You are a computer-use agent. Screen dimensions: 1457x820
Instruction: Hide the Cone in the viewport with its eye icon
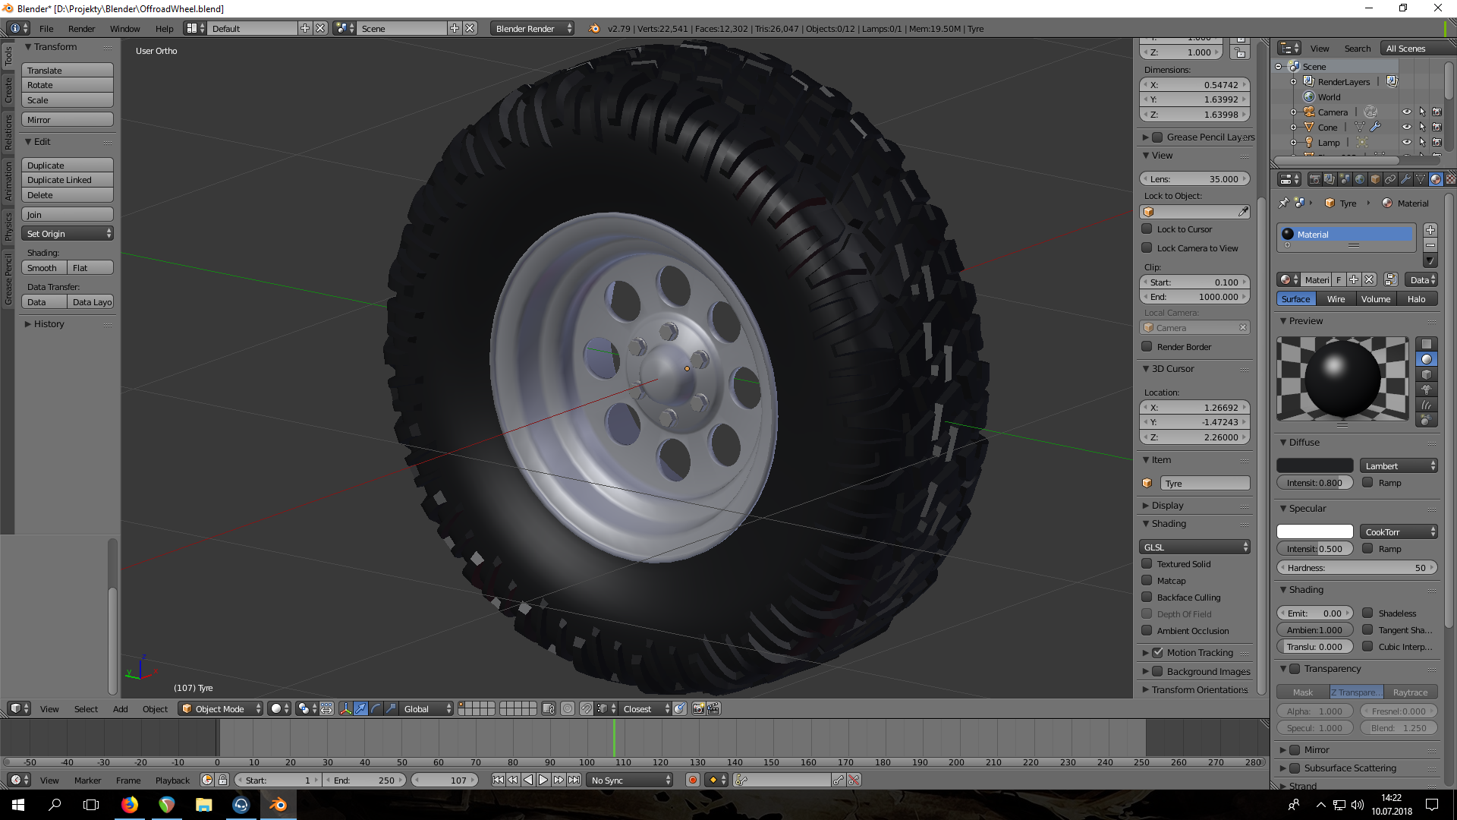pos(1406,127)
